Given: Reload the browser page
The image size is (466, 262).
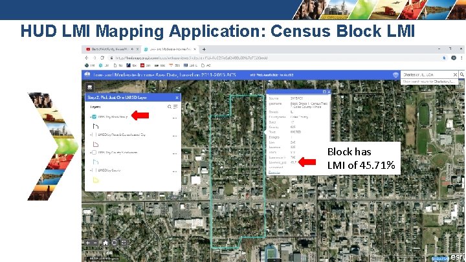Looking at the screenshot, I should click(x=102, y=58).
